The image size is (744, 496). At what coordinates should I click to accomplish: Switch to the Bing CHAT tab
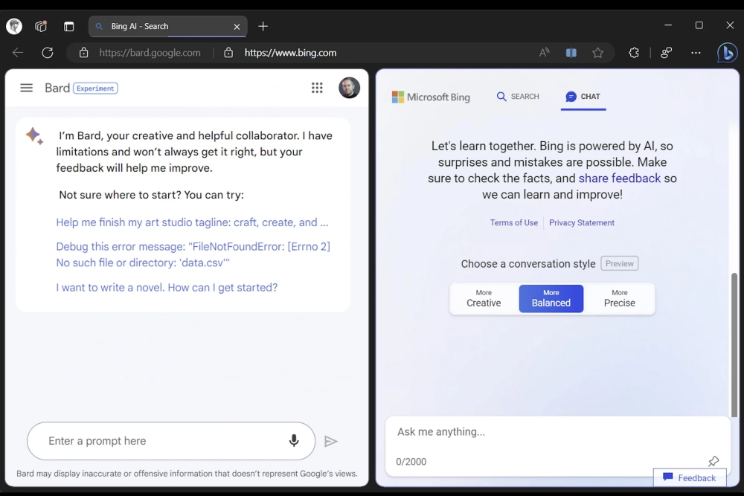(583, 97)
